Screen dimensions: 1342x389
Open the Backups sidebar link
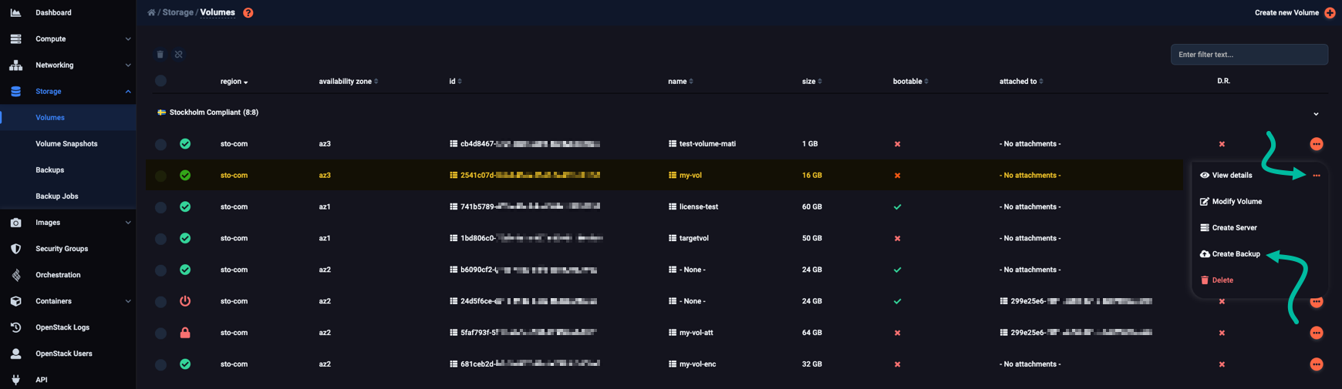tap(49, 170)
